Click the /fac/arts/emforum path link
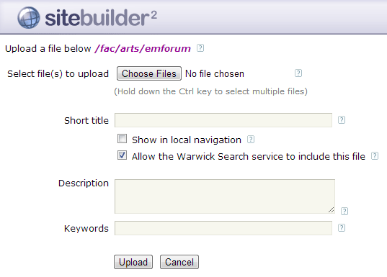The height and width of the screenshot is (277, 387). (143, 48)
